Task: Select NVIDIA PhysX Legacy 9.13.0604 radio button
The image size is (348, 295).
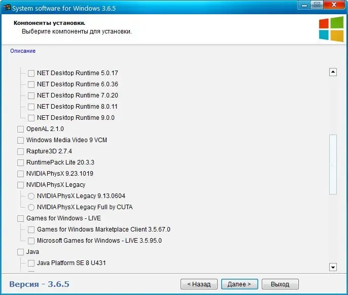Action: (31, 196)
